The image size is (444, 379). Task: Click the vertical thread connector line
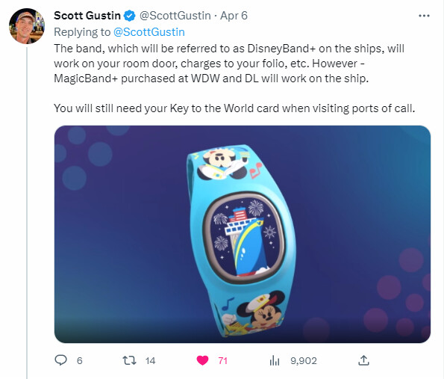coord(27,213)
